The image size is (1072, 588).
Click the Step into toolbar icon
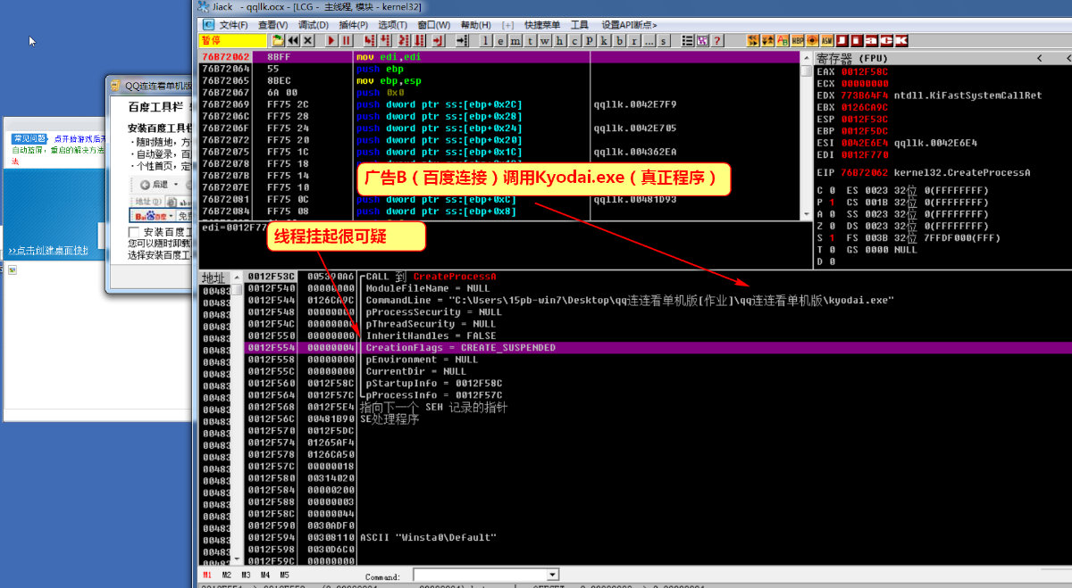click(369, 40)
